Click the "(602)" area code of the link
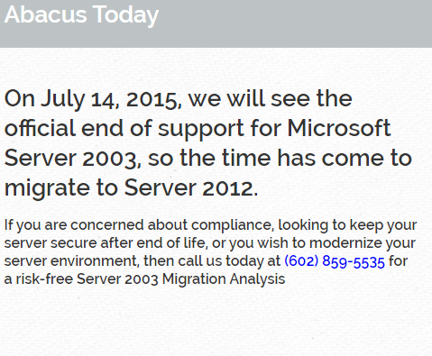The height and width of the screenshot is (356, 432). click(301, 261)
